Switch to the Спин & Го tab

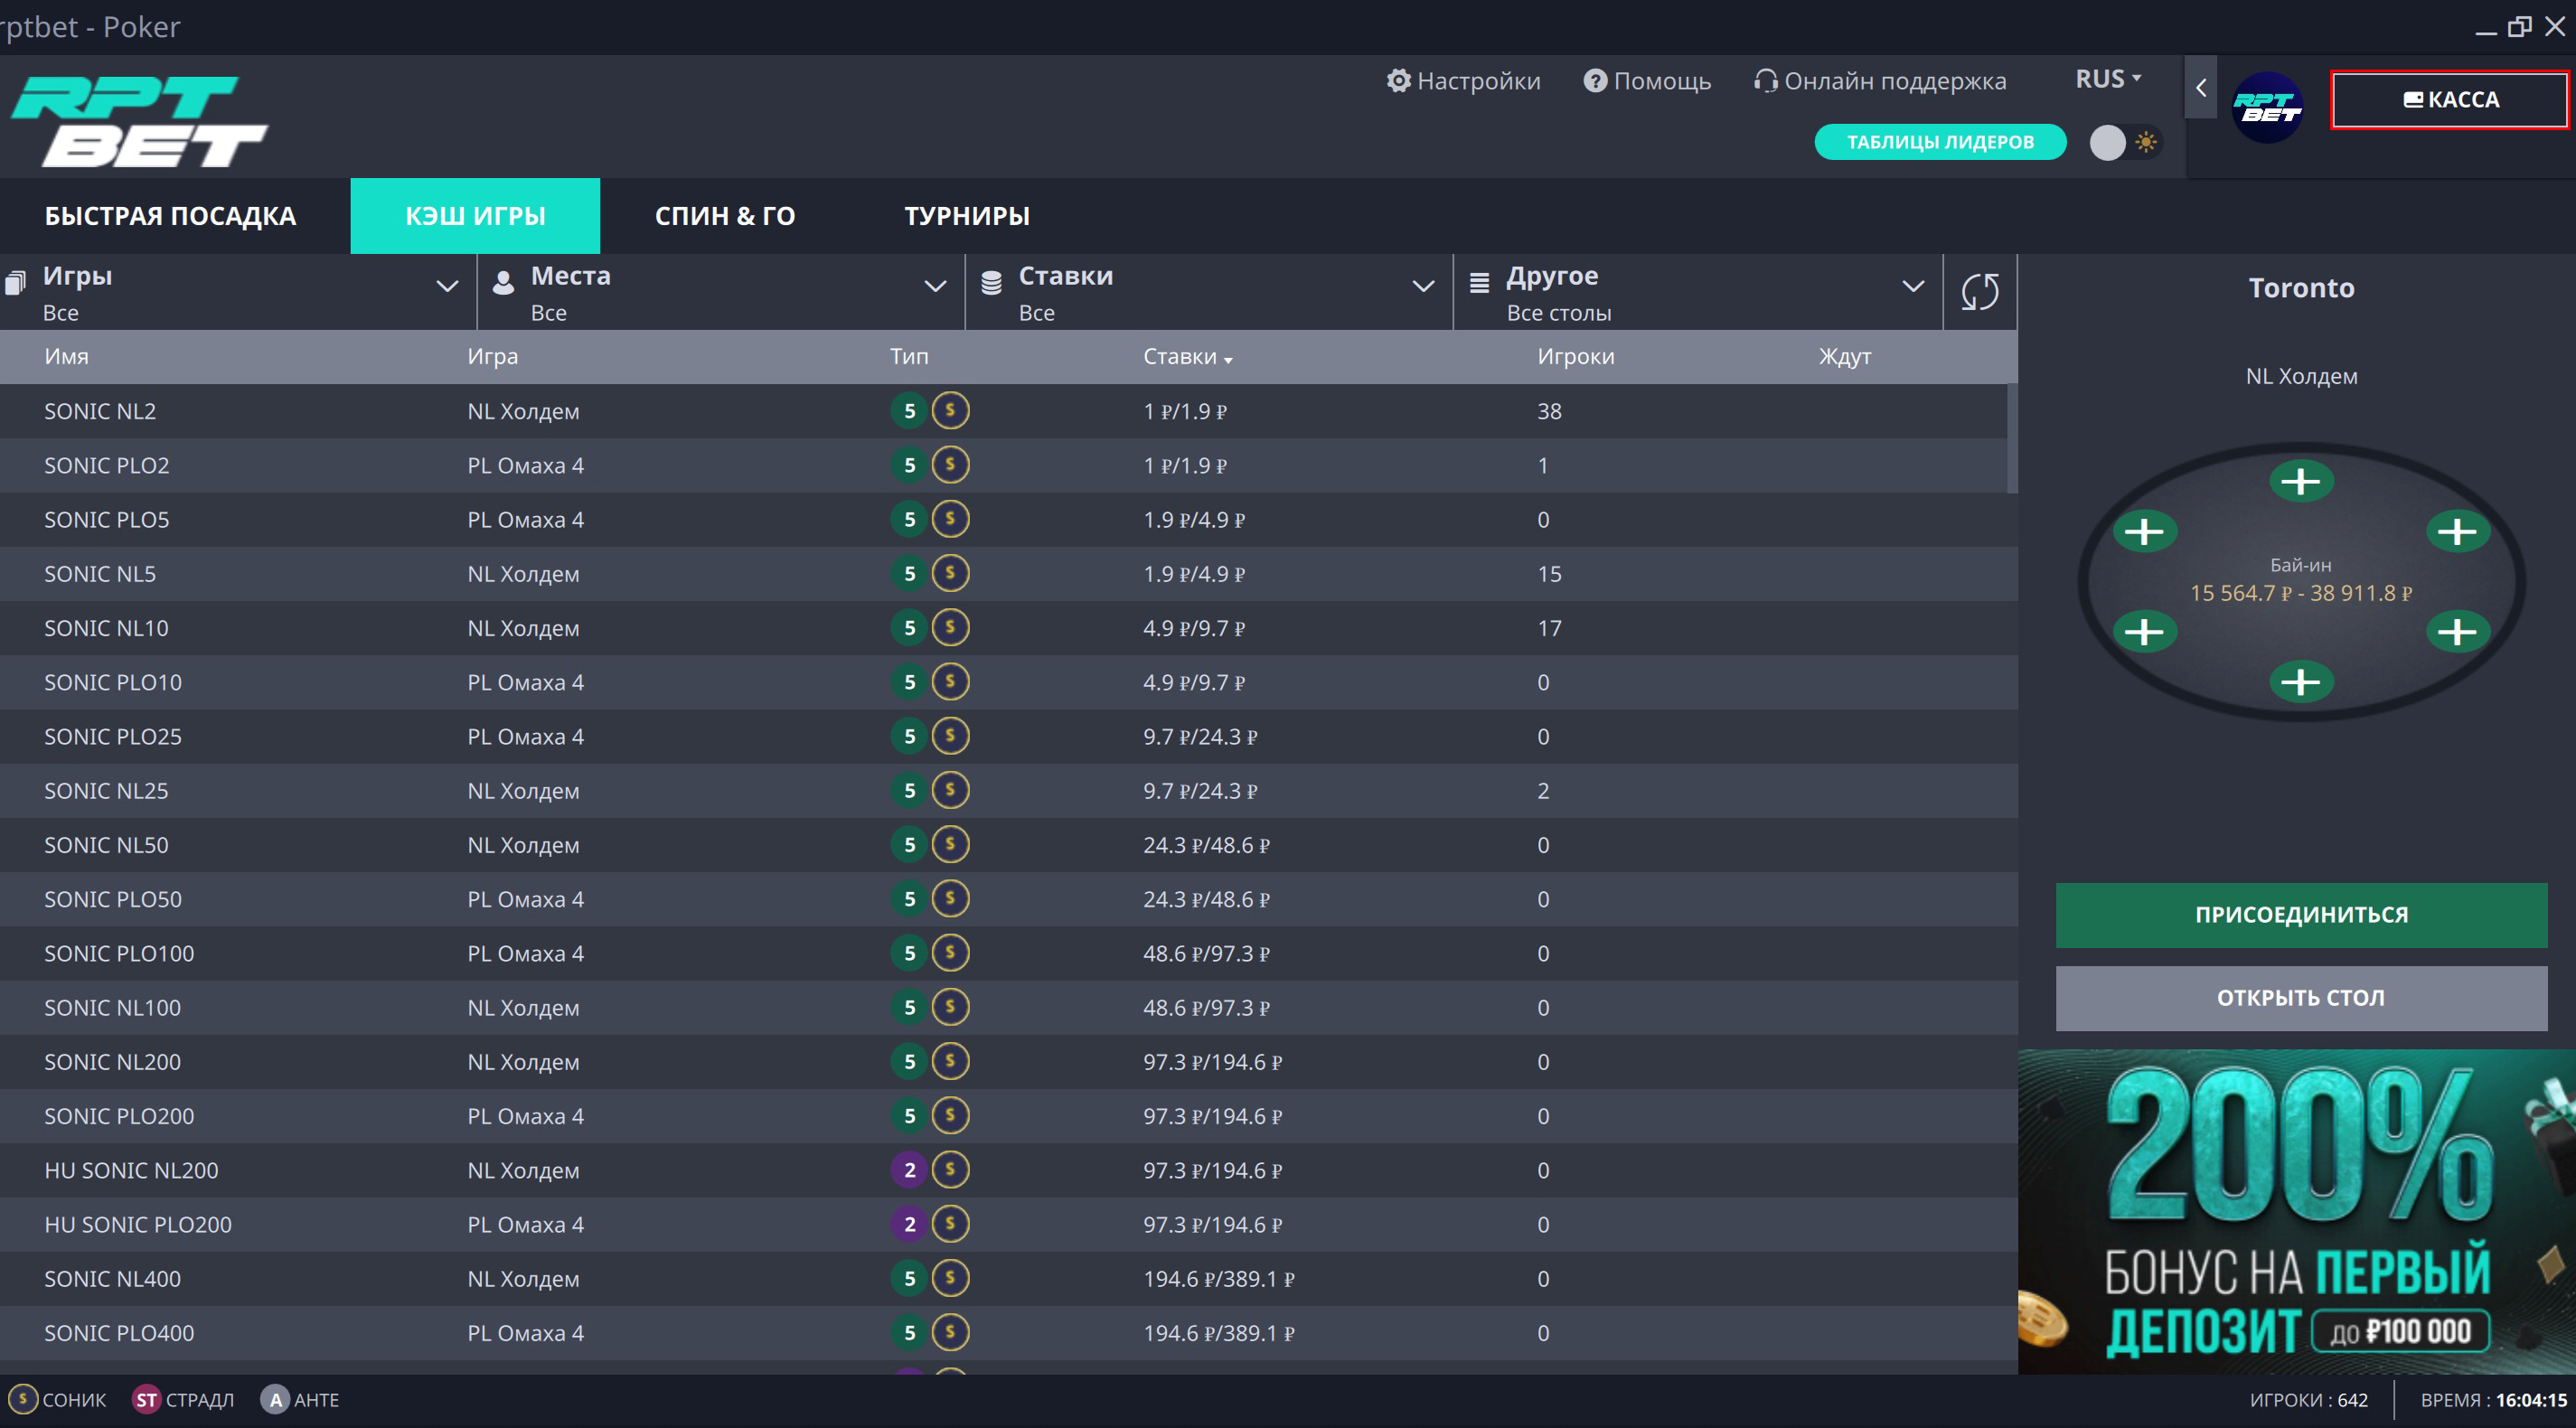[x=724, y=216]
